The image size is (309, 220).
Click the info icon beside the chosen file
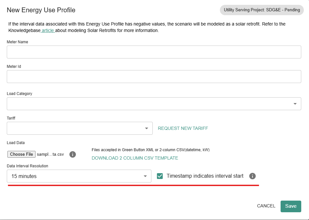(x=73, y=154)
